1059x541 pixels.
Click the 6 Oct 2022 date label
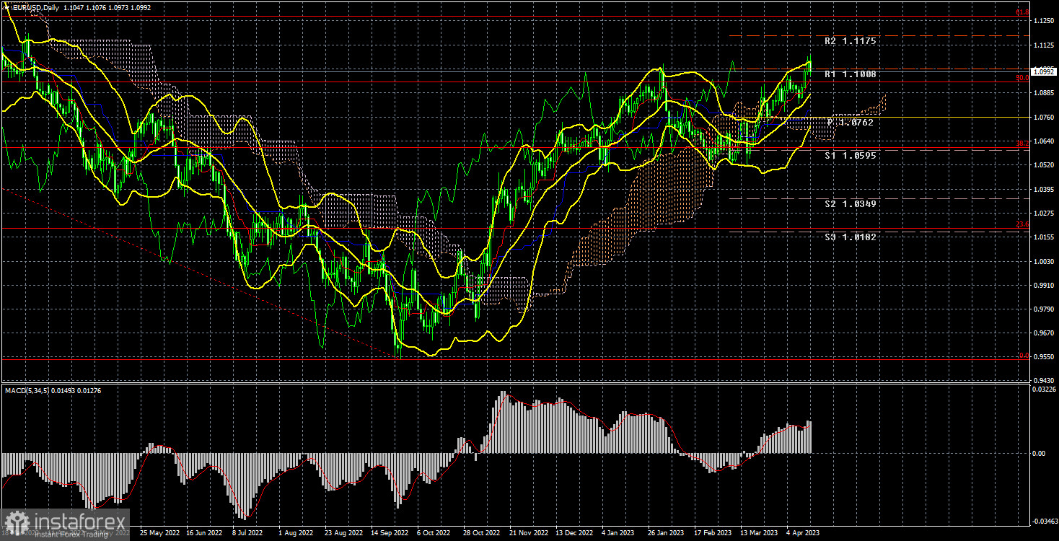[432, 532]
